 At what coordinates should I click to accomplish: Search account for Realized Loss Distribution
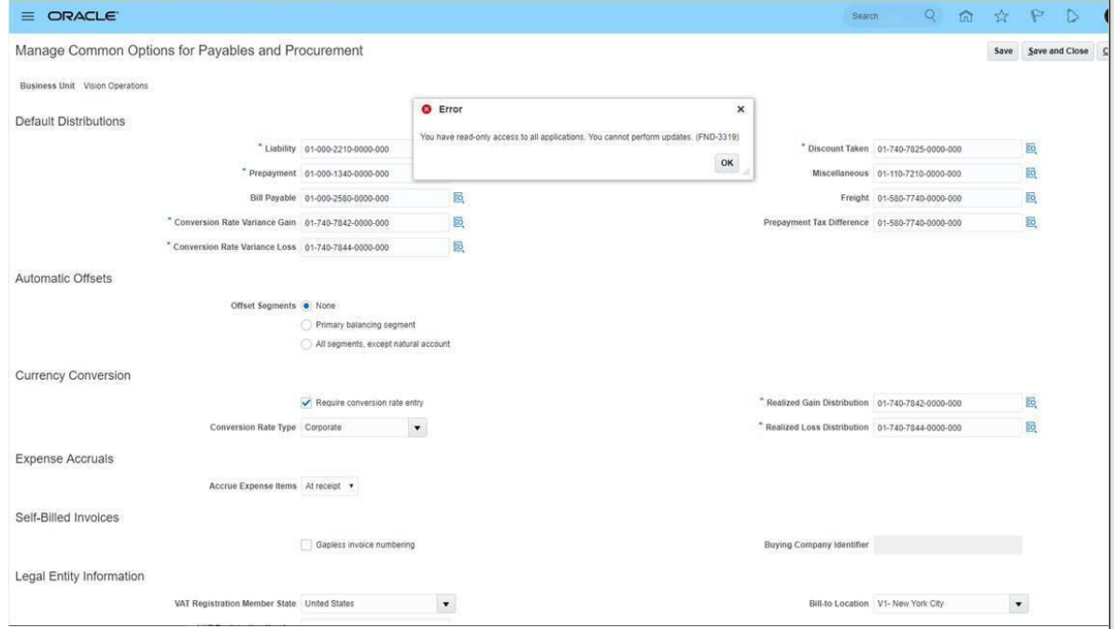click(1031, 426)
